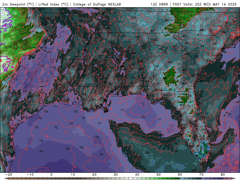
Task: Click the 'Lifted Index (°C)' header label
Action: coord(53,4)
